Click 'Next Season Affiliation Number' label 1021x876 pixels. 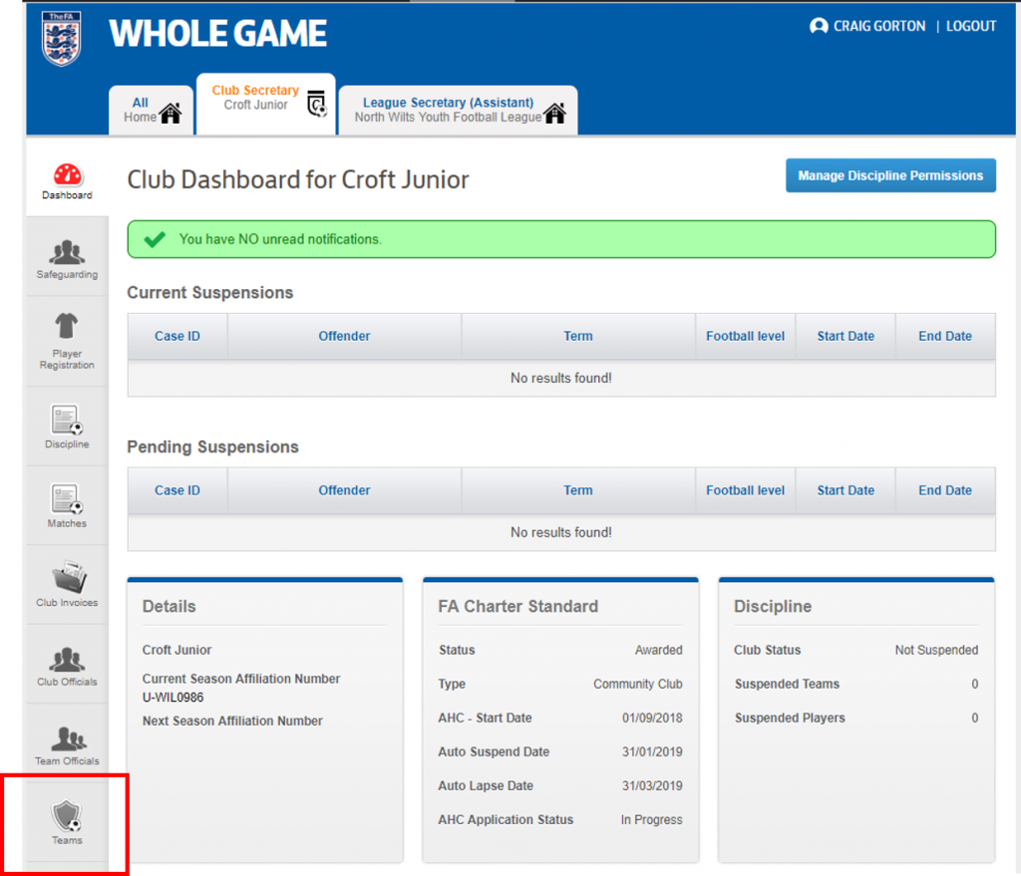click(x=232, y=722)
